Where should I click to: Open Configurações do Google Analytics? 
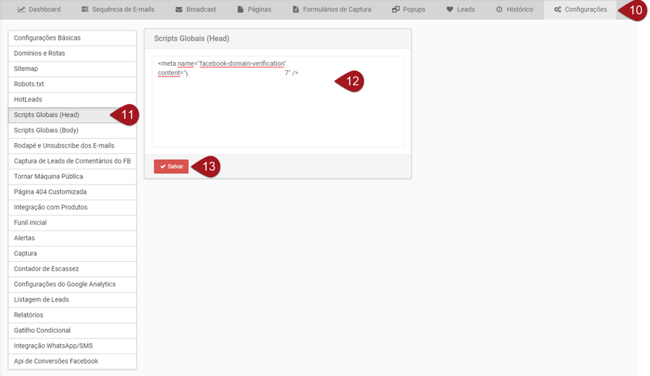(x=72, y=284)
